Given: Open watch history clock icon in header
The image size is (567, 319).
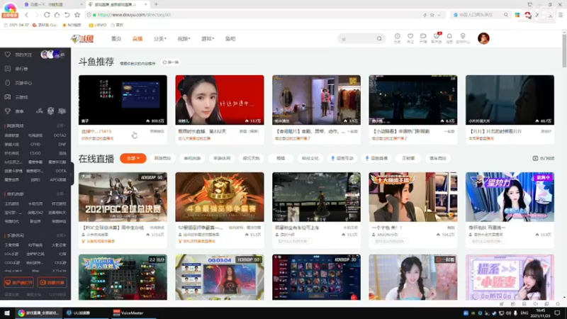Looking at the screenshot, I should click(397, 38).
